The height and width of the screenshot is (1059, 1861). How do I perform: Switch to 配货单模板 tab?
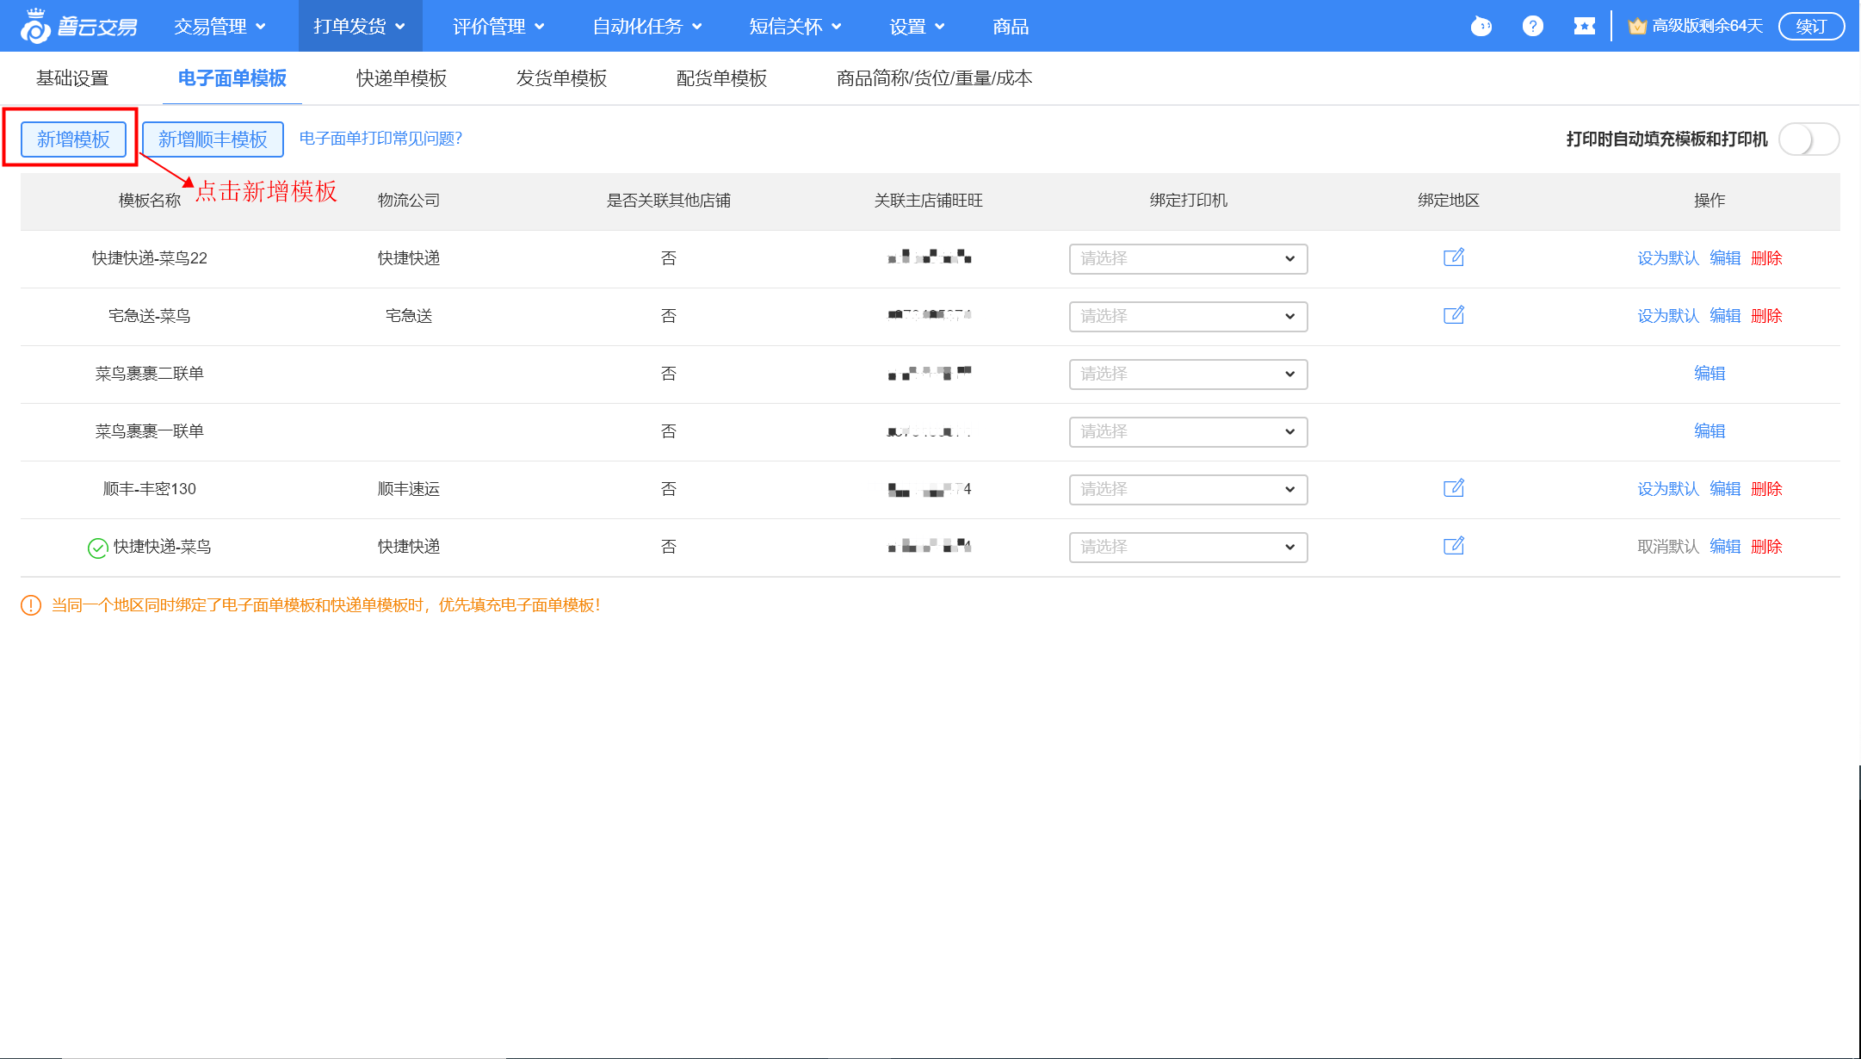[721, 78]
